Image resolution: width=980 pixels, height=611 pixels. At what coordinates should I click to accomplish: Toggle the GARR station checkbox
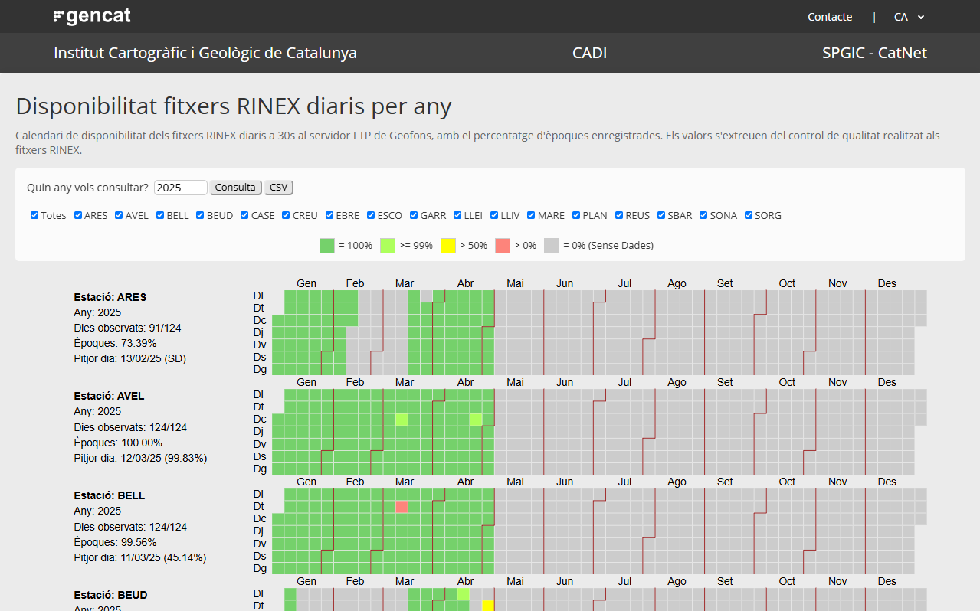[414, 215]
